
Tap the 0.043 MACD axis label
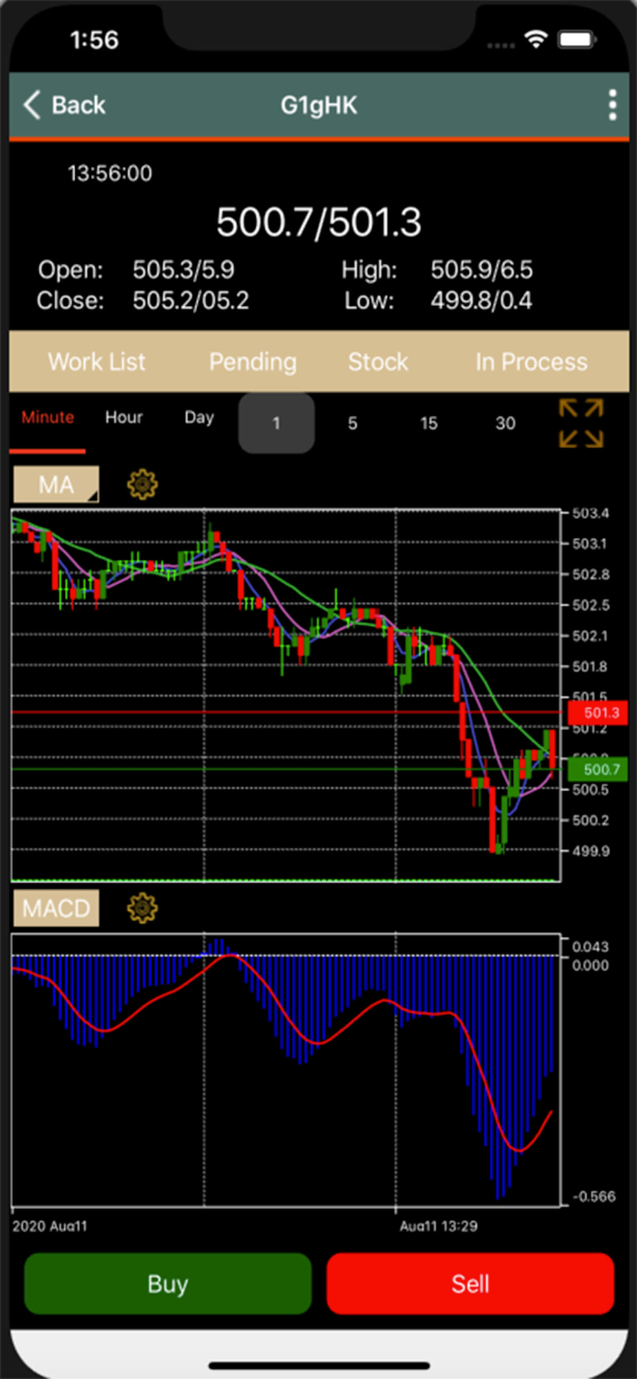click(x=591, y=947)
